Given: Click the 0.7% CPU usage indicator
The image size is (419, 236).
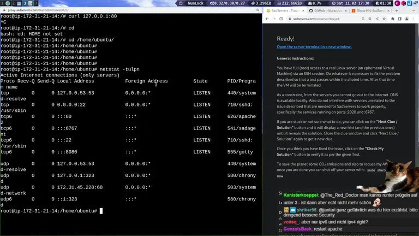Looking at the screenshot, I should (x=315, y=3).
